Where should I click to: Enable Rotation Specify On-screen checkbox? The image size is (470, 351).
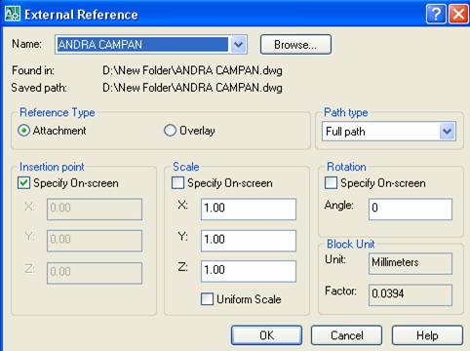[x=331, y=183]
